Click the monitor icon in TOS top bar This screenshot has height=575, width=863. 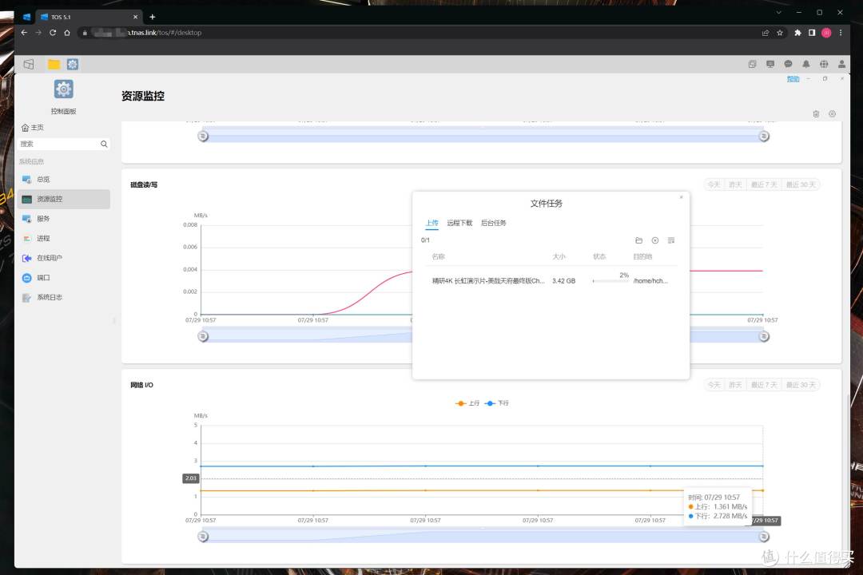tap(770, 65)
